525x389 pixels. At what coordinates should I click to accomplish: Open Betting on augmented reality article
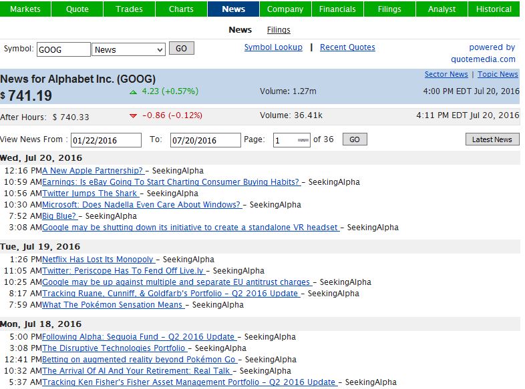coord(140,360)
